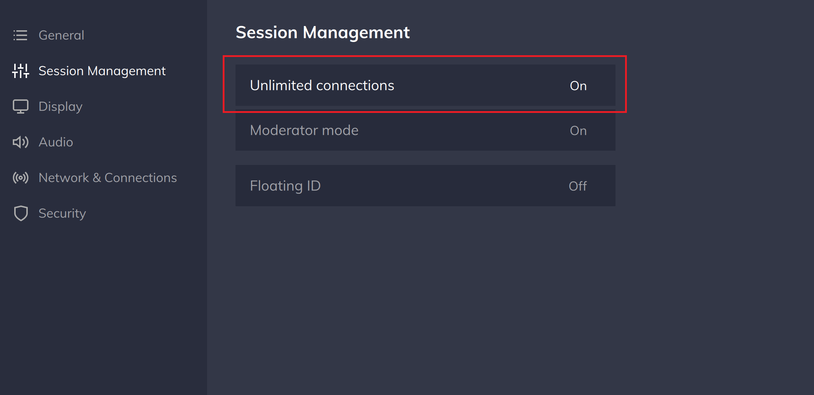Open the Audio settings section
Screen dimensions: 814x395
pyautogui.click(x=56, y=142)
